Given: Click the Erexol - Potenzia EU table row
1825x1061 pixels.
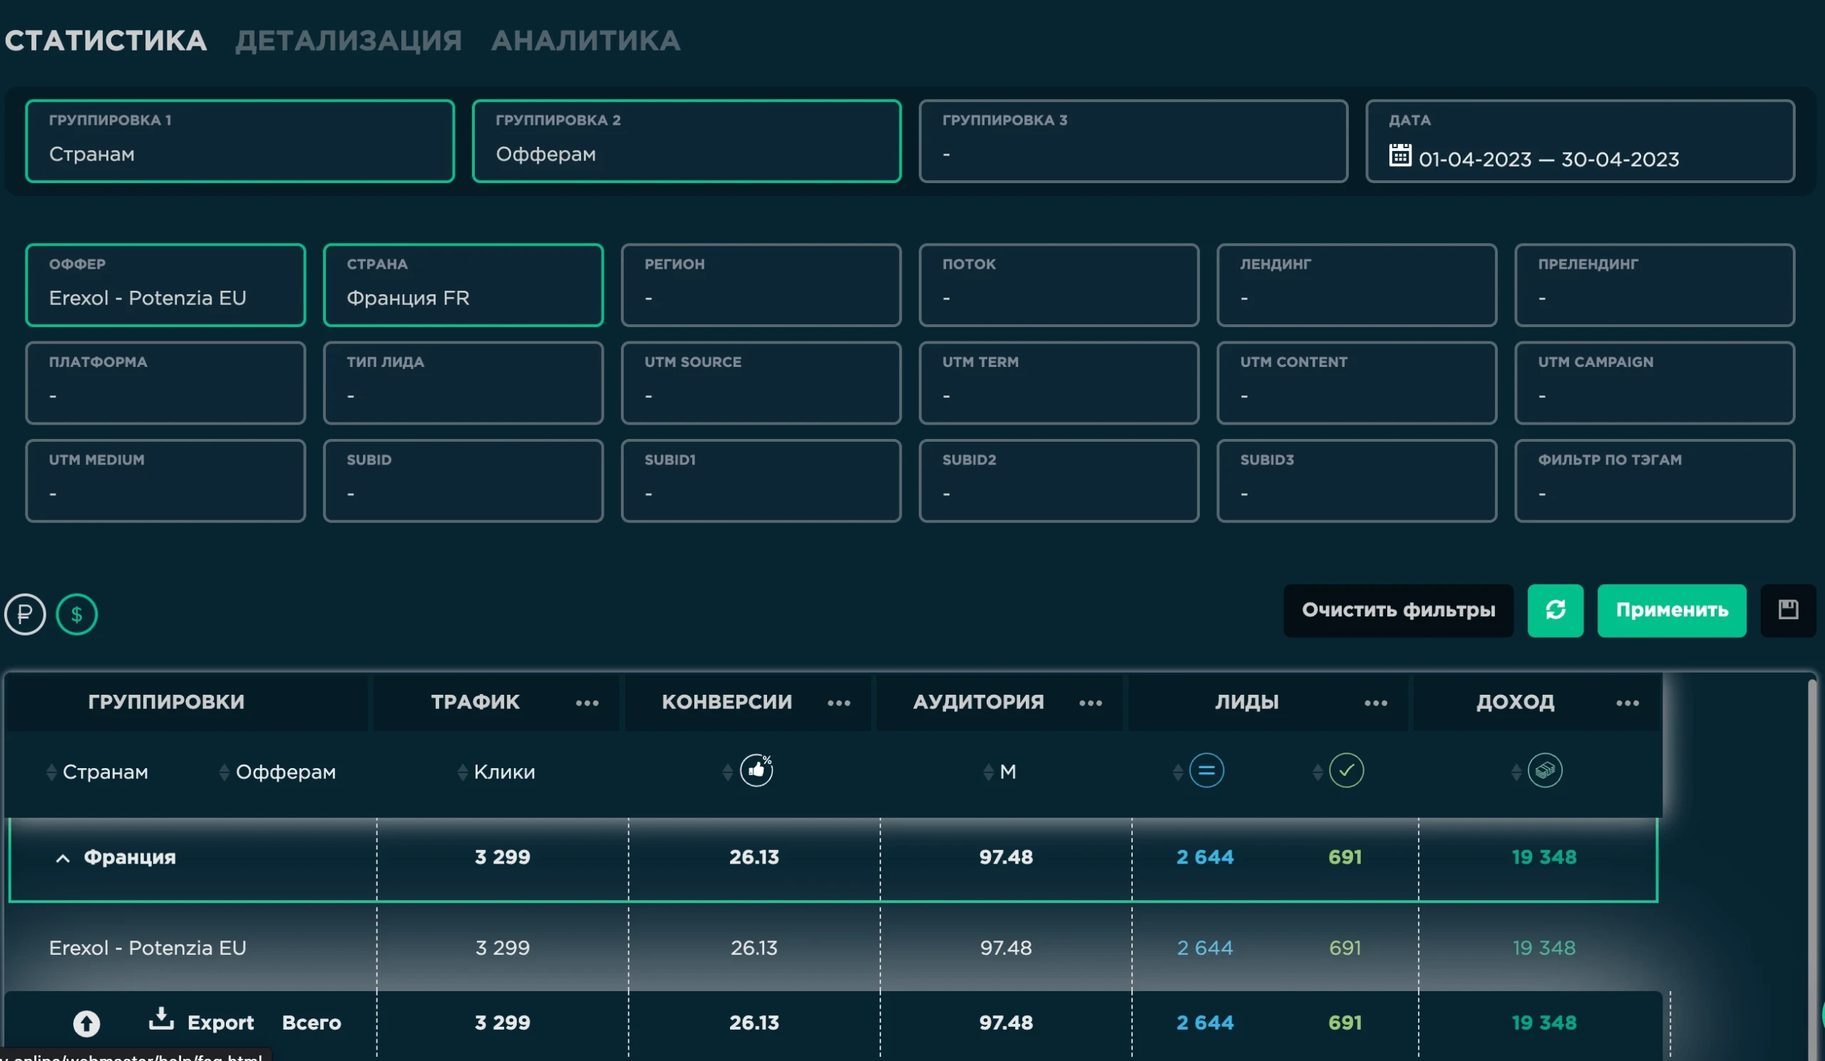Looking at the screenshot, I should pos(833,947).
